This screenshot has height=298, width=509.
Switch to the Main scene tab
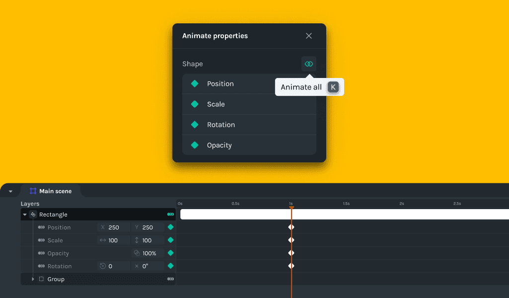coord(55,190)
